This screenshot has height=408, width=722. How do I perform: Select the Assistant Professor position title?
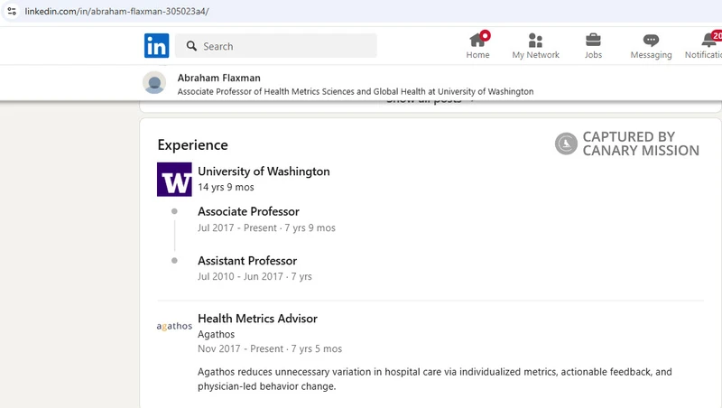[x=247, y=261]
